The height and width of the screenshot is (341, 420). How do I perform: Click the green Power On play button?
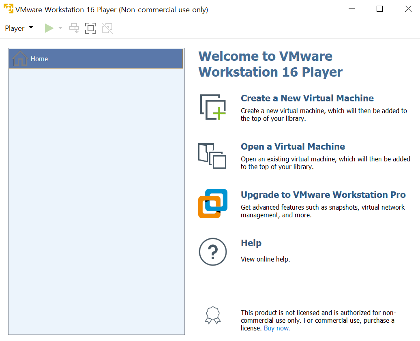49,28
